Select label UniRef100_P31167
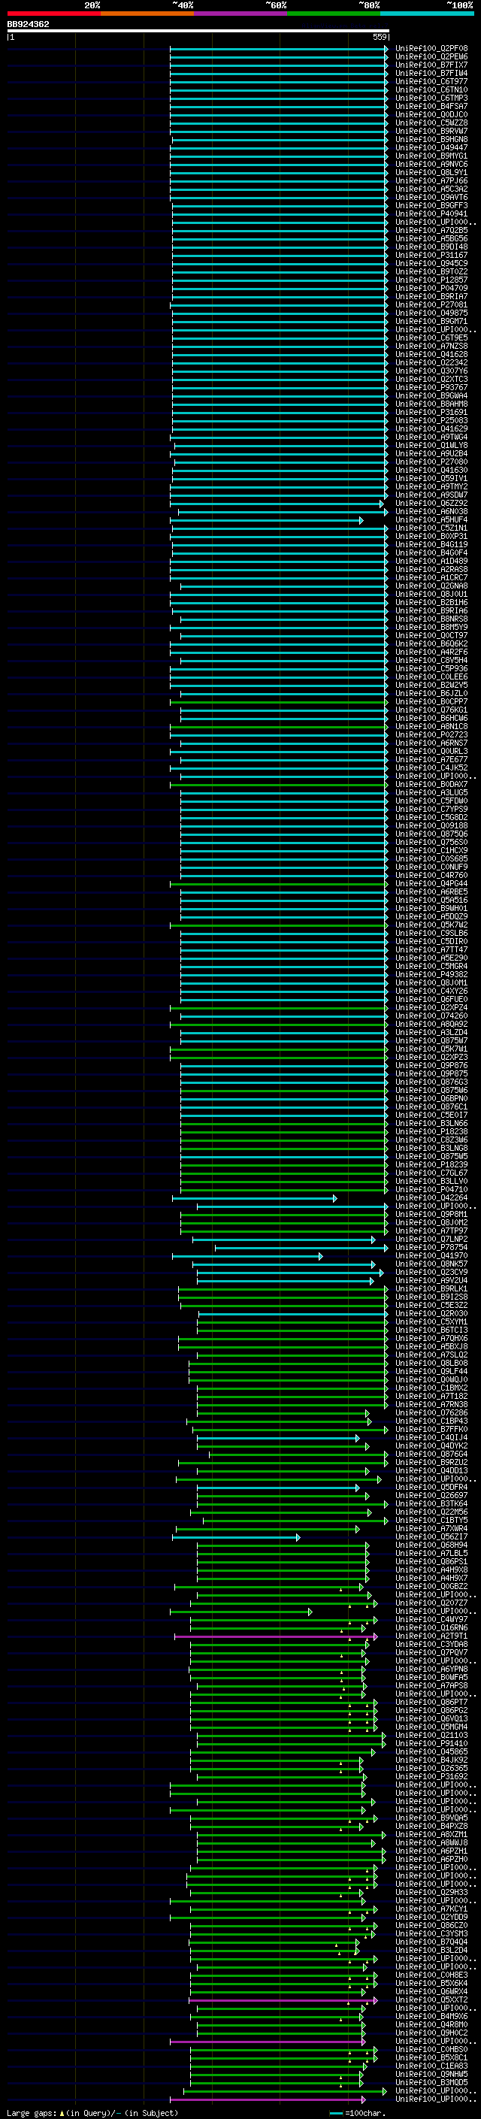The width and height of the screenshot is (481, 2119). [431, 255]
